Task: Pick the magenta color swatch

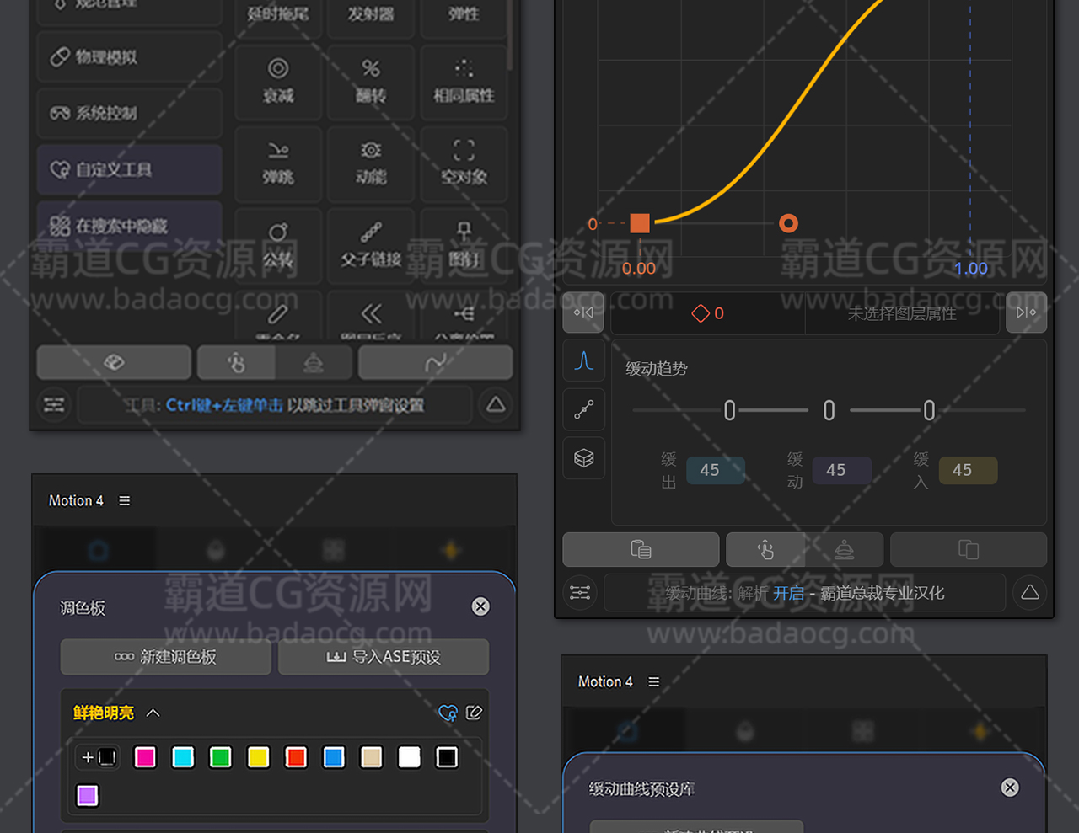Action: coord(145,757)
